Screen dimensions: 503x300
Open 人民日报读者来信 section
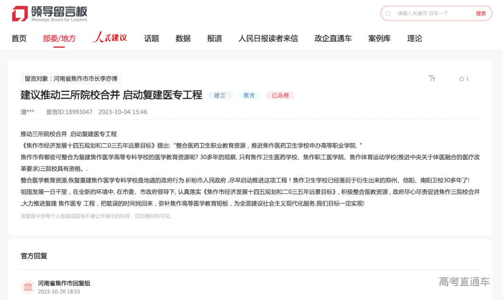pos(268,39)
